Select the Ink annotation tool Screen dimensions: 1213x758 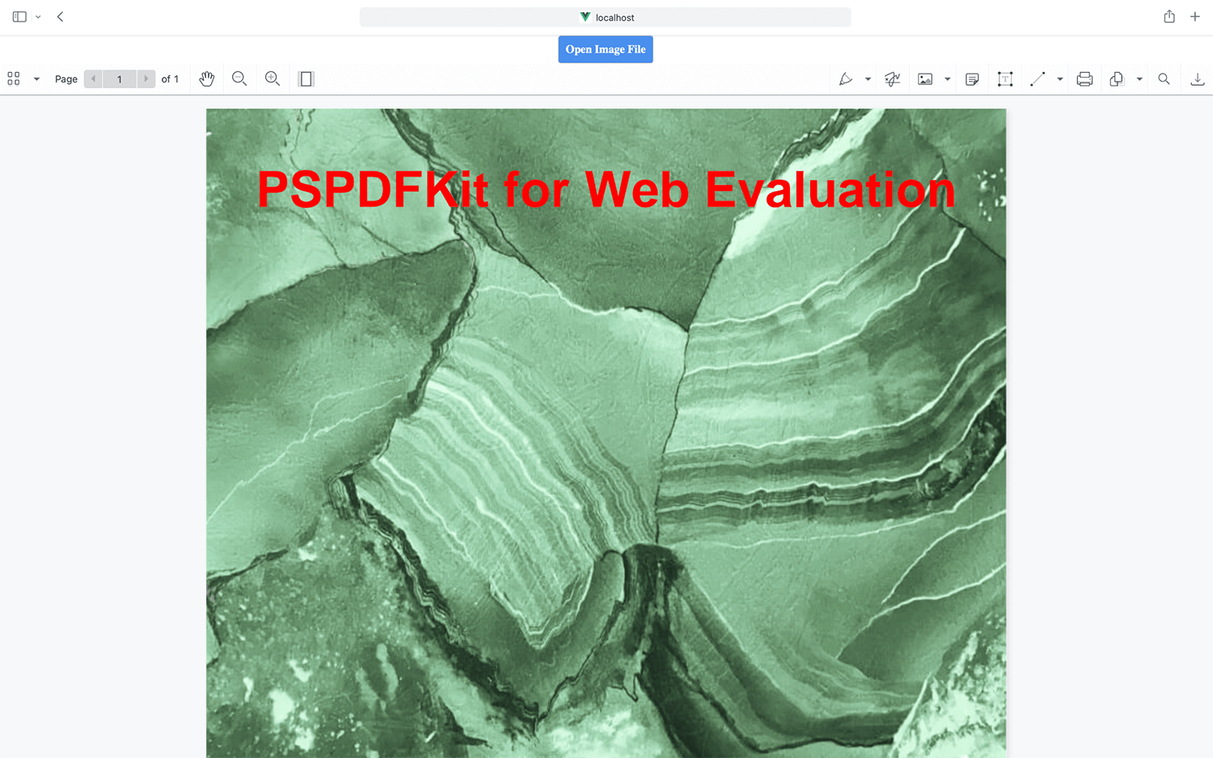(x=847, y=78)
